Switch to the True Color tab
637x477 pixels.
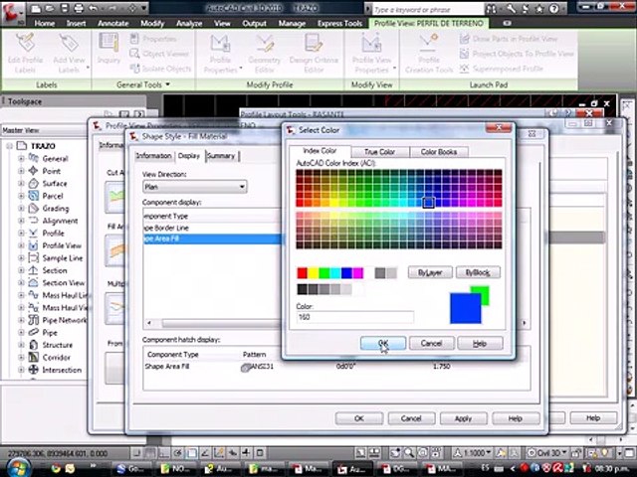[379, 152]
